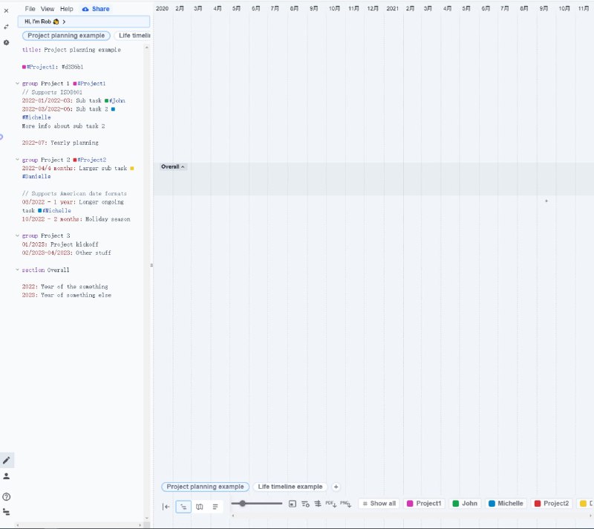Screen dimensions: 594x529
Task: Click the close X icon at top left
Action: coord(7,10)
